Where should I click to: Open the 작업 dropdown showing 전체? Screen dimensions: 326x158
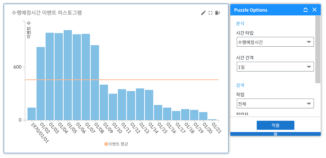(x=275, y=103)
